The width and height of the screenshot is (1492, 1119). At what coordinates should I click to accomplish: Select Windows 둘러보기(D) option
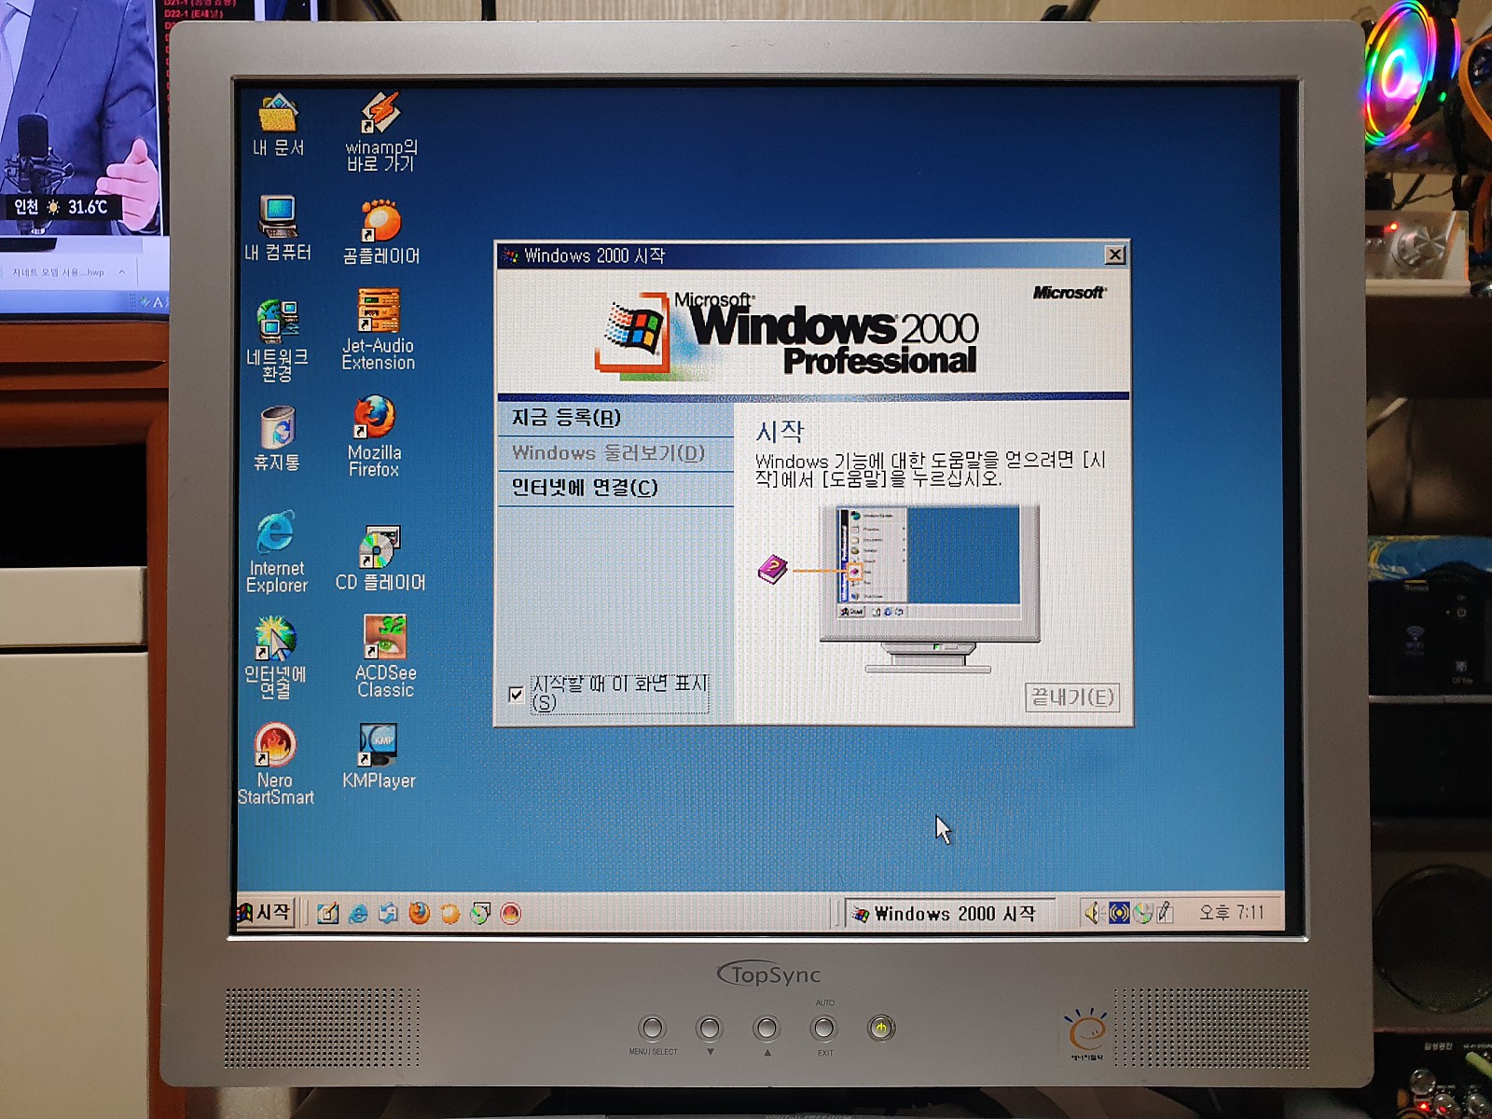coord(615,453)
